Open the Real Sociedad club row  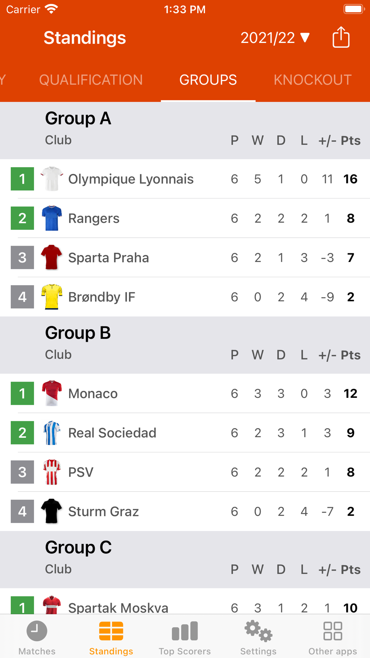coord(185,433)
